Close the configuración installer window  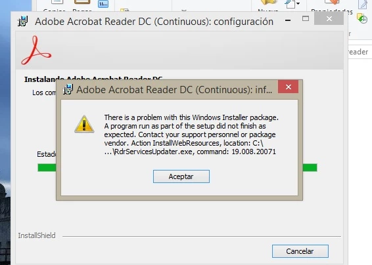click(329, 19)
